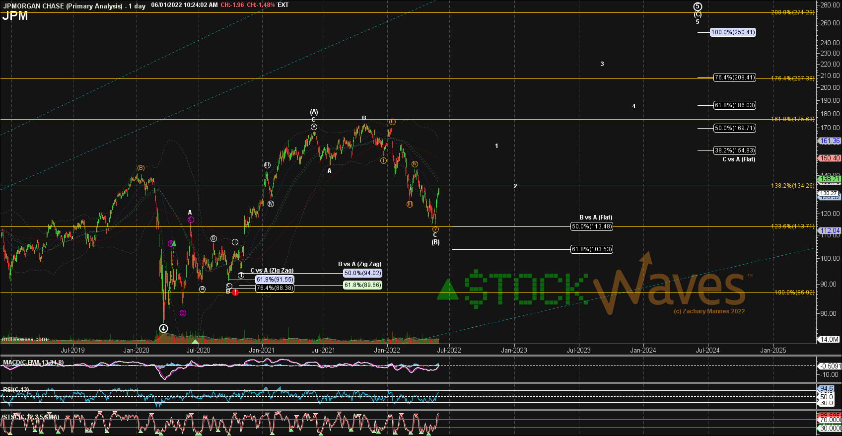Select the 50.0%(169.71) Fibonacci label
The image size is (842, 436).
pyautogui.click(x=735, y=128)
